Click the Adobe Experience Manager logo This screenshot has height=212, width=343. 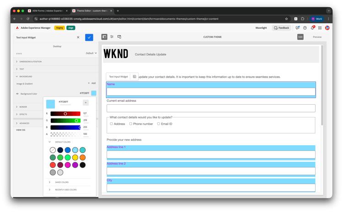(17, 28)
